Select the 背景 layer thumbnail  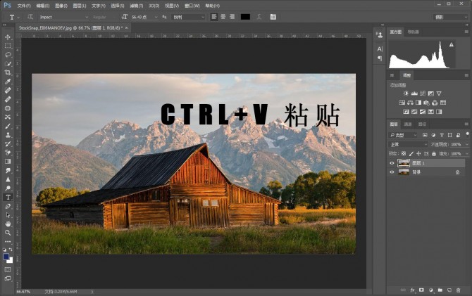coord(404,172)
